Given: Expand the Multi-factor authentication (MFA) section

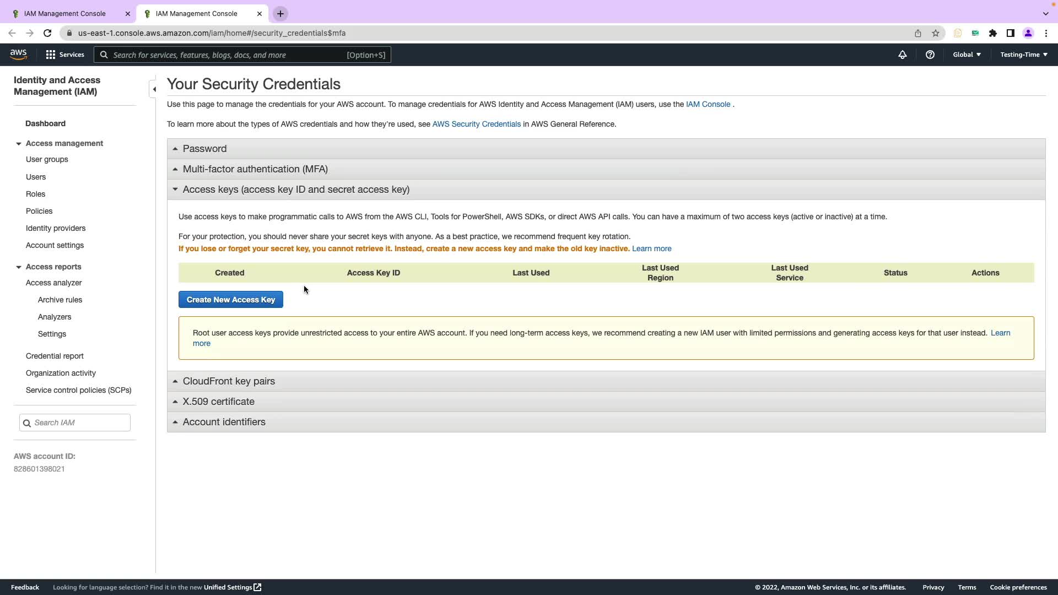Looking at the screenshot, I should coord(255,169).
